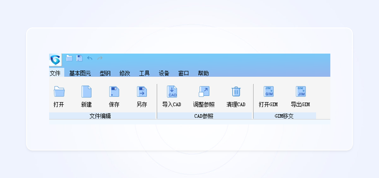Switch to the 文件 tab
Screen dimensions: 379x178
(x=55, y=73)
